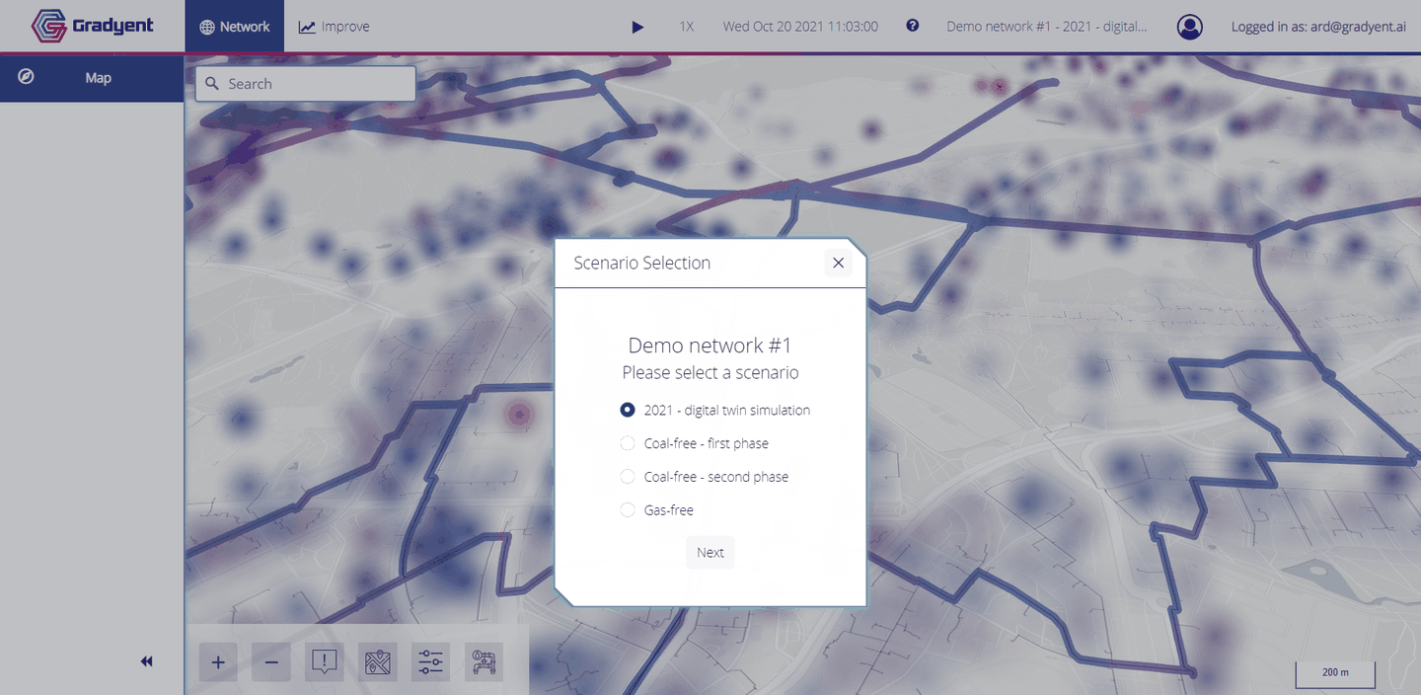Click the magnifier icon in search box
Screen dimensions: 1421x695
click(x=212, y=84)
